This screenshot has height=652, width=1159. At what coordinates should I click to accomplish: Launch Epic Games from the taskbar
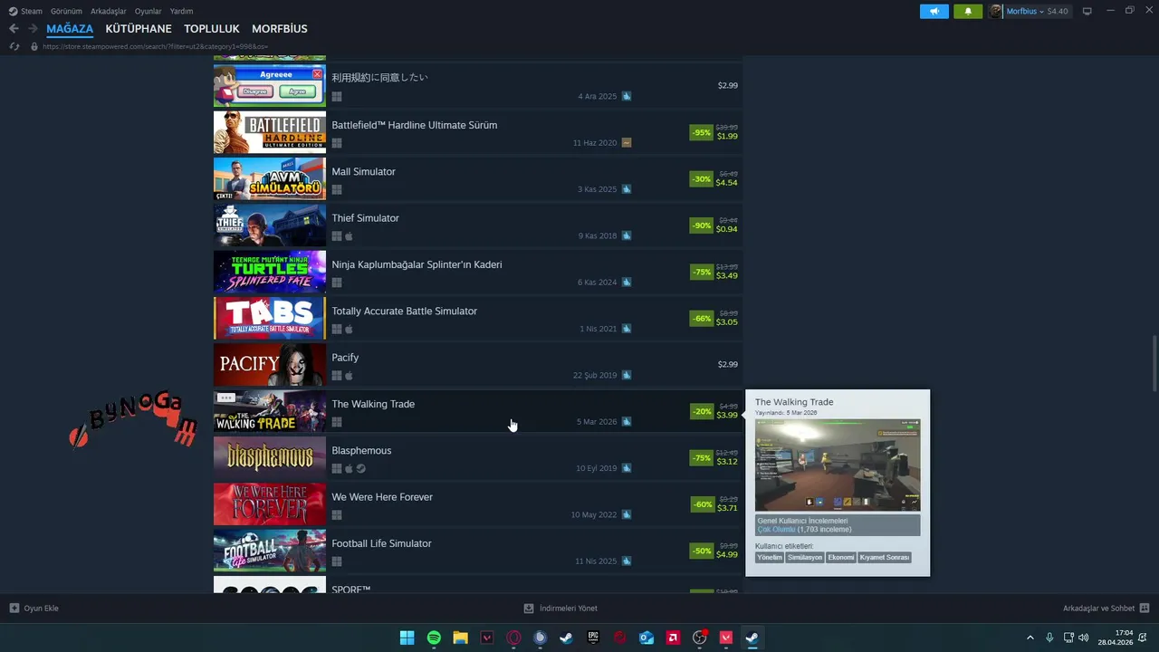(x=593, y=638)
